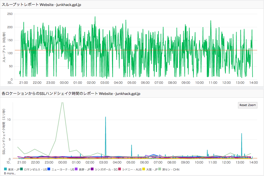Click the 東京 spike near 13:00

241,134
